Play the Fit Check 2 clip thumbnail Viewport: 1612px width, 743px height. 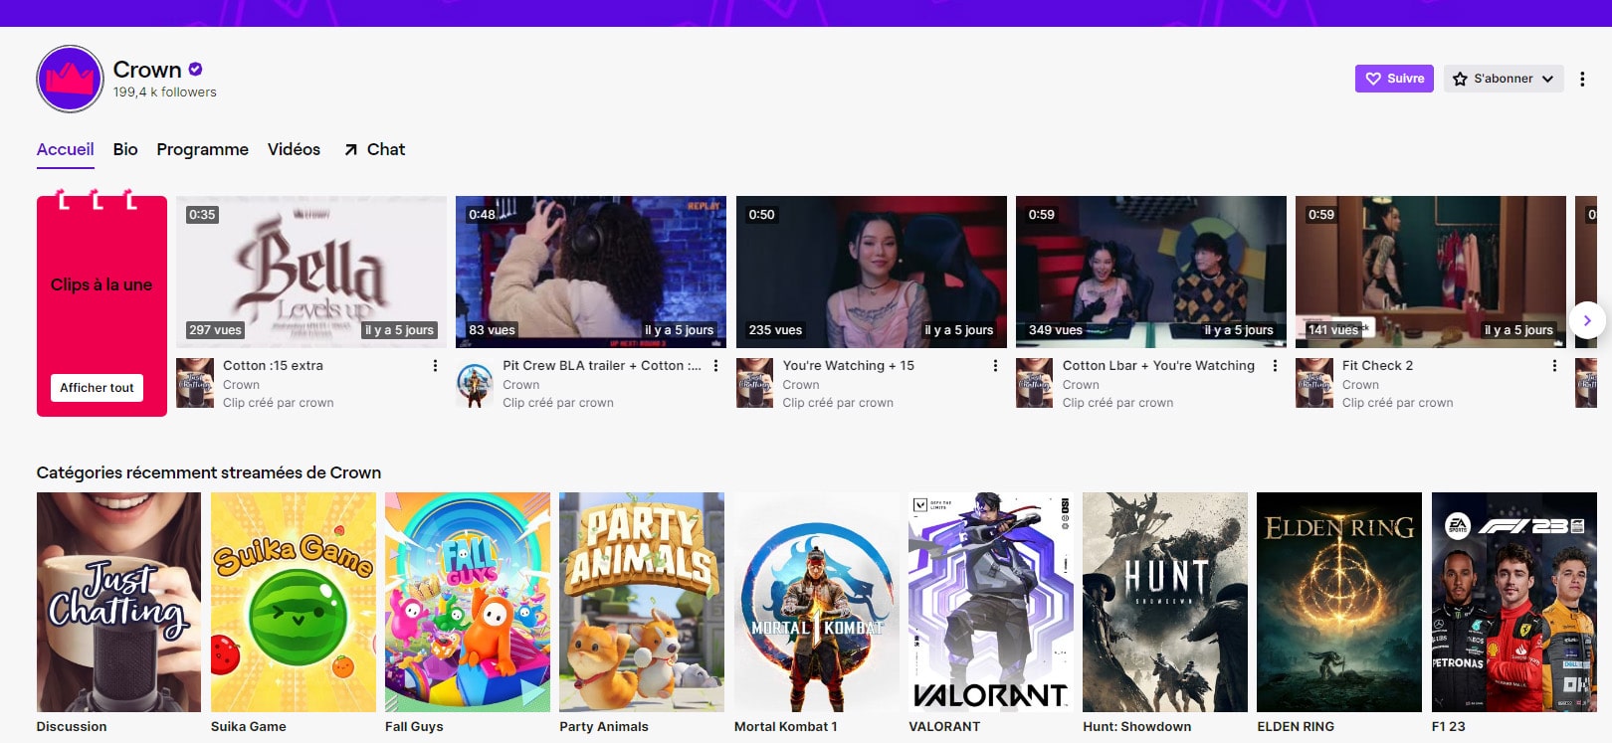tap(1431, 272)
